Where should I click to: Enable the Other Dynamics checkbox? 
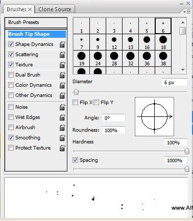point(11,95)
